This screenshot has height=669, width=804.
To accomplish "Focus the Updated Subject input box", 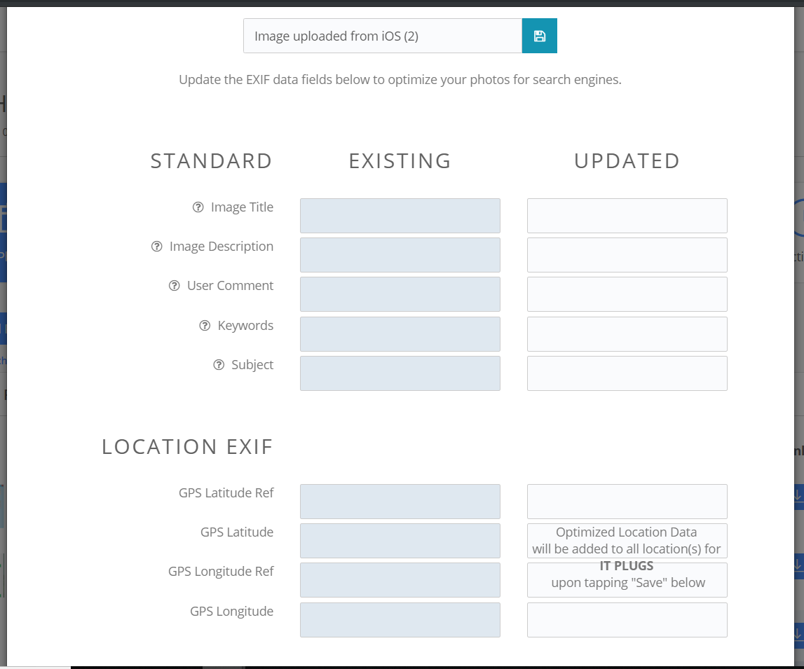I will (627, 373).
